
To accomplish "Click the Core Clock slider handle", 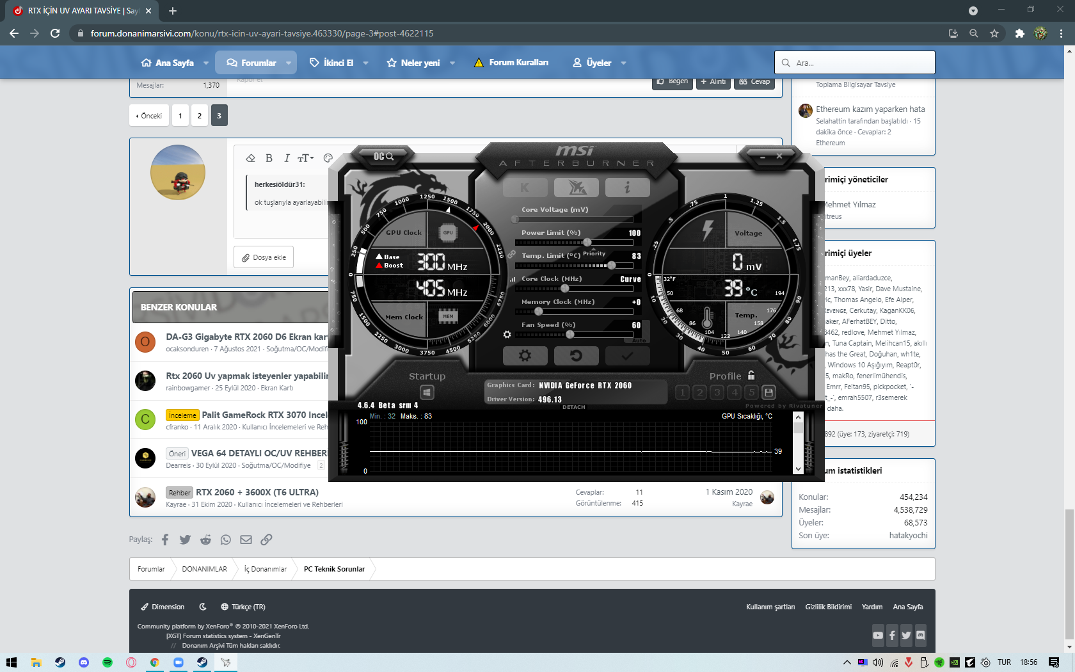I will [x=565, y=289].
